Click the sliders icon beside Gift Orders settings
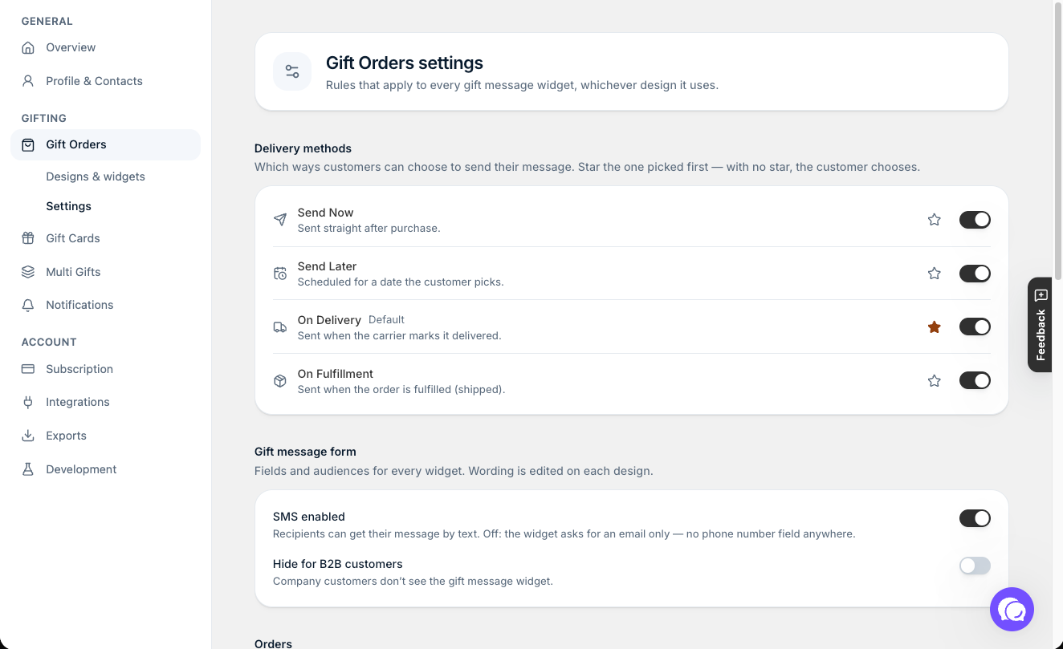Screen dimensions: 1063x649 (292, 71)
